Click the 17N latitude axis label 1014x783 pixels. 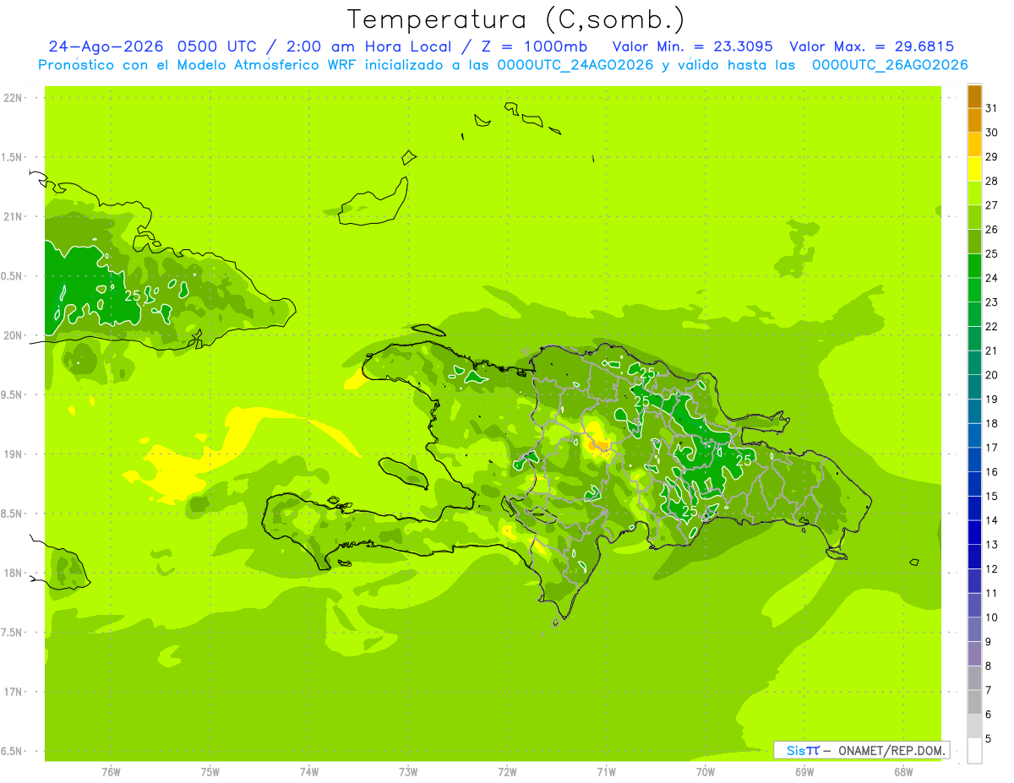pyautogui.click(x=13, y=692)
